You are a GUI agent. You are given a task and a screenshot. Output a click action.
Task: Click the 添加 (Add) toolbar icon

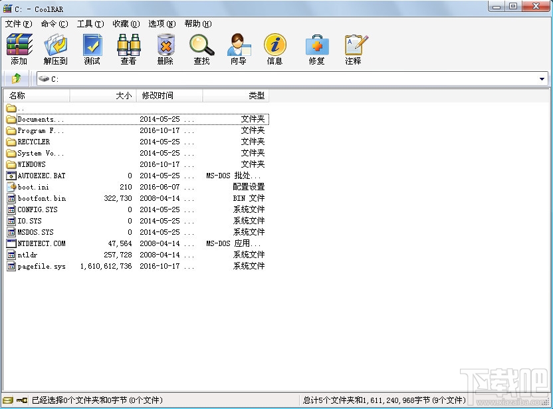pos(19,45)
